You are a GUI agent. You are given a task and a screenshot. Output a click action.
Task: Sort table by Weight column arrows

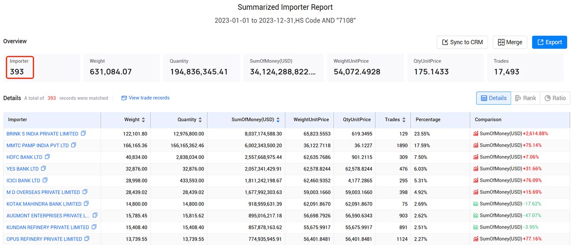click(143, 120)
